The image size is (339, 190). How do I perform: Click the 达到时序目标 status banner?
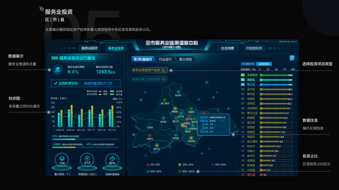pos(86,83)
